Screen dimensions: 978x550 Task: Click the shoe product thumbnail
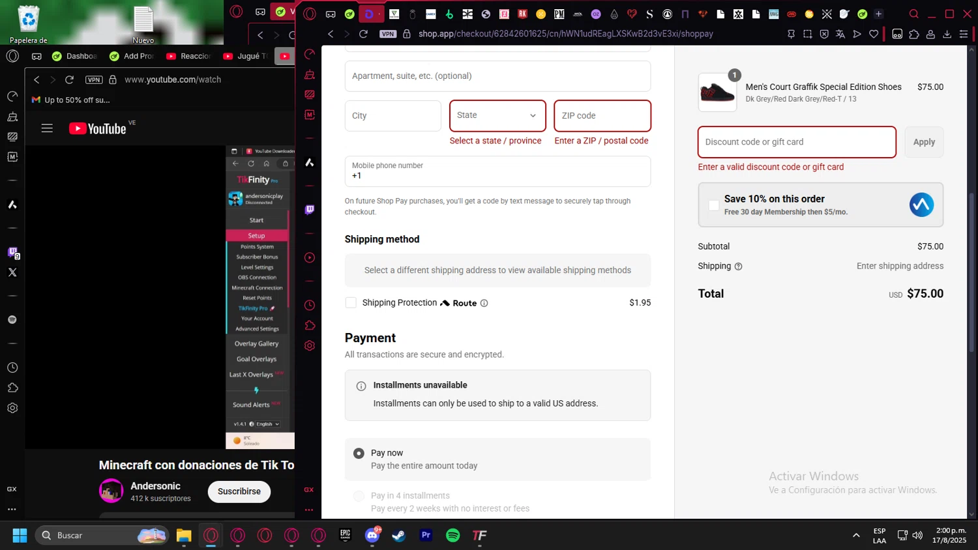tap(717, 93)
